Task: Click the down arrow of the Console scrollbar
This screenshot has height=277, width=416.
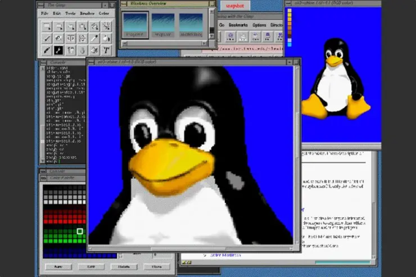Action: (42, 161)
